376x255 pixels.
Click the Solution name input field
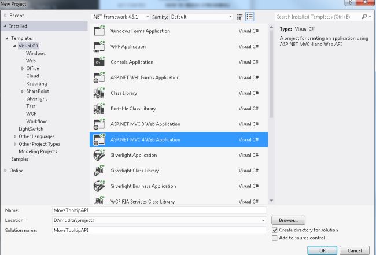click(159, 230)
